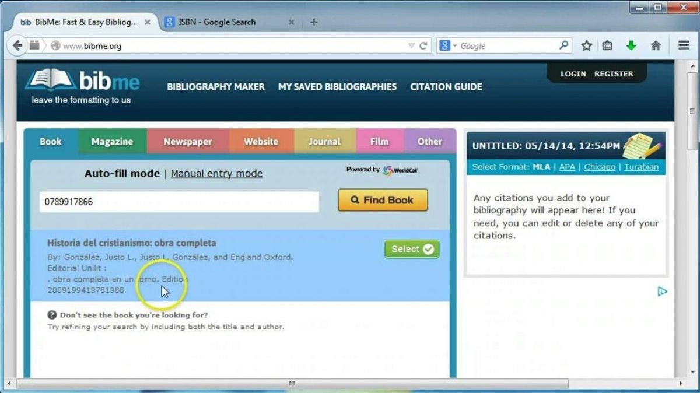Go to the Firefox home icon
The height and width of the screenshot is (393, 700).
pos(656,45)
